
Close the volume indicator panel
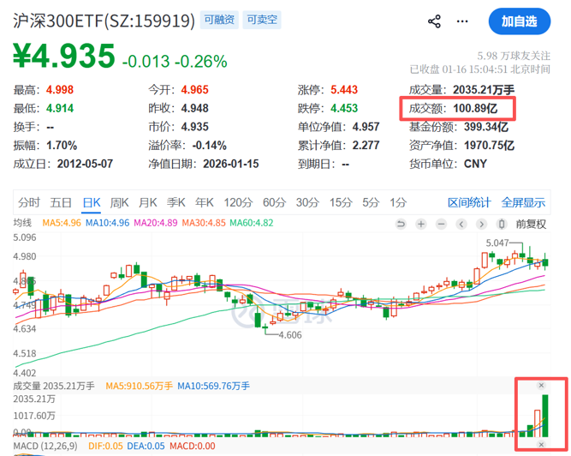click(540, 386)
